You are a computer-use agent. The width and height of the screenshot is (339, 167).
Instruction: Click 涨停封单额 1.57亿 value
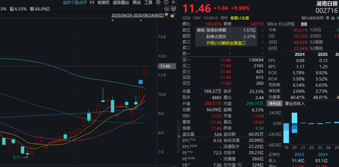pos(249,30)
